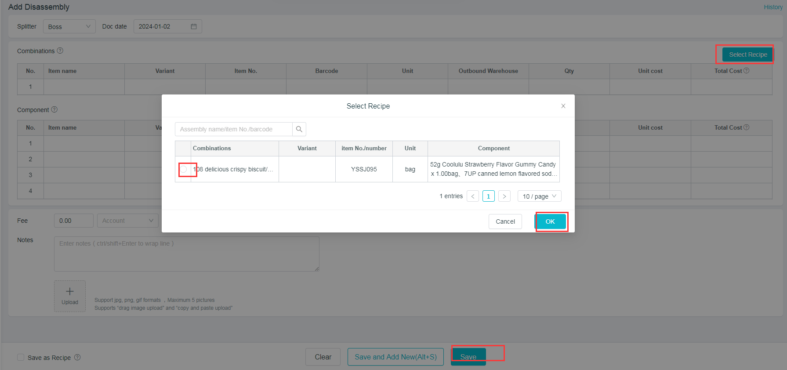Select the 108 delicious crispy biscuit radio button
Viewport: 787px width, 370px height.
click(184, 169)
